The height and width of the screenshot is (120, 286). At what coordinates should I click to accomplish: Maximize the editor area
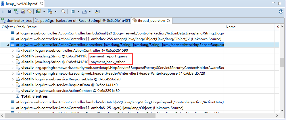(280, 3)
